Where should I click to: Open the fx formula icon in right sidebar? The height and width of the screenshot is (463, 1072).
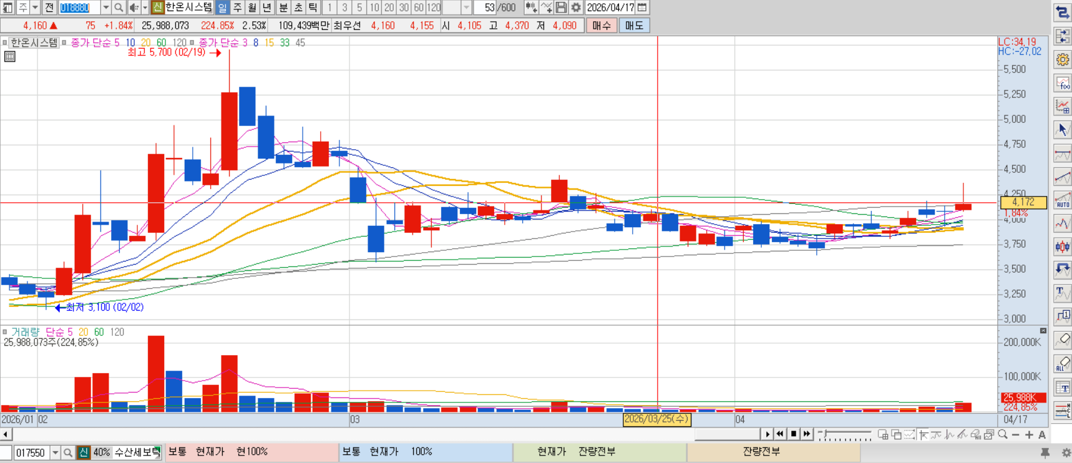1062,83
